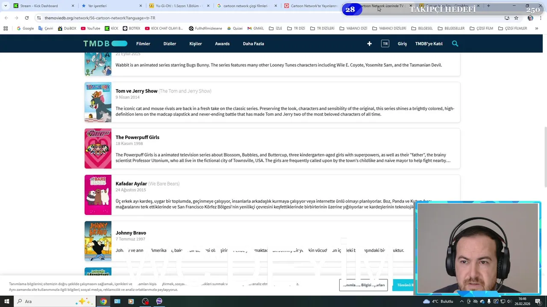Click the browser reload button
The image size is (547, 307).
pos(26,18)
